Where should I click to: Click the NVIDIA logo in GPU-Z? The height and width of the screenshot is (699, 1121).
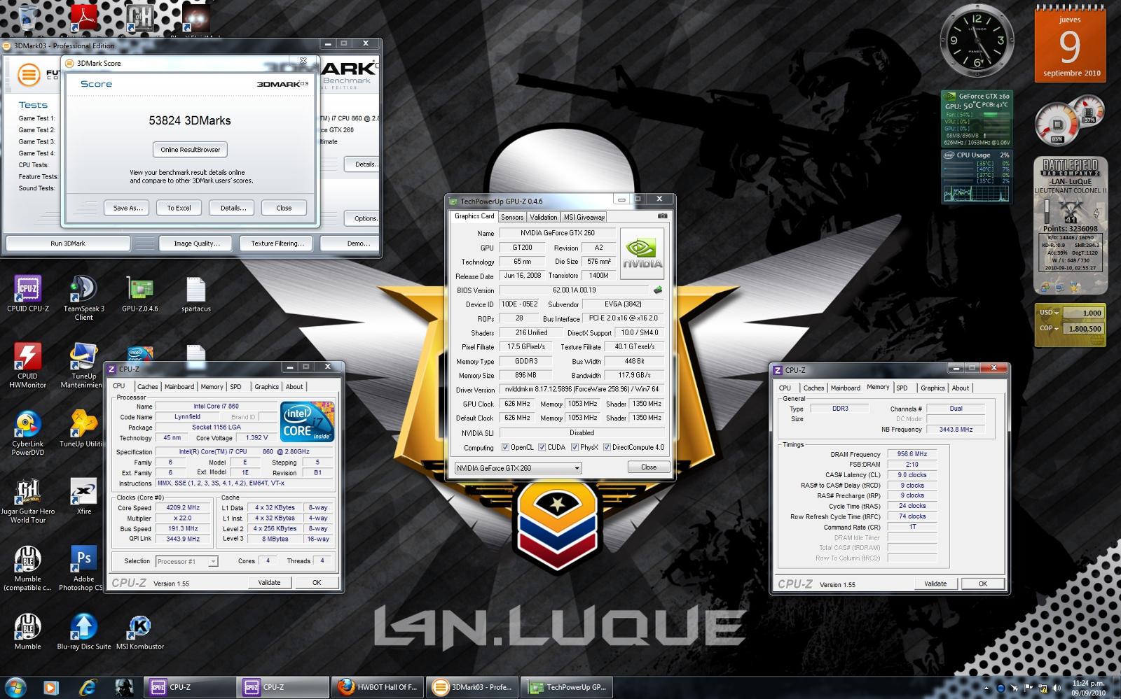pos(642,254)
